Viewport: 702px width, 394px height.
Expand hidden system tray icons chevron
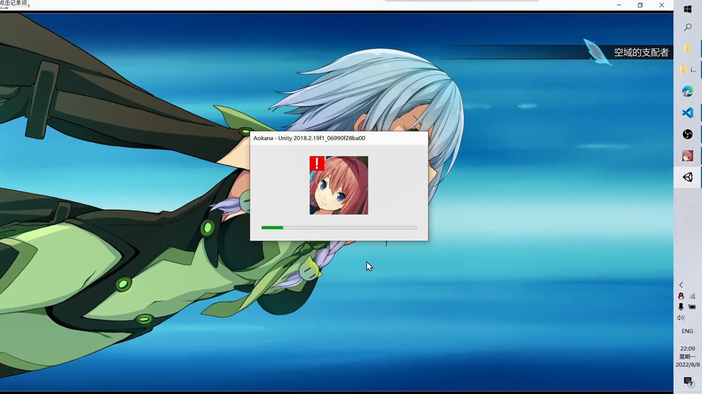point(681,285)
